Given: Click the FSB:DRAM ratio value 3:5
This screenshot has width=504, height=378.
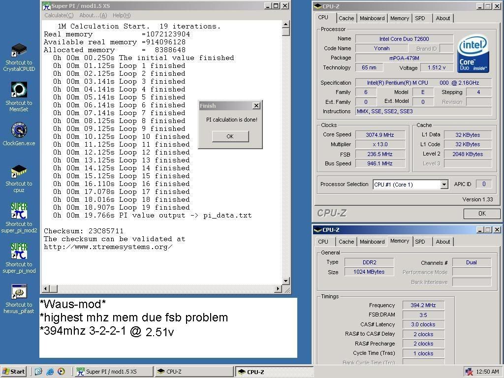Looking at the screenshot, I should (x=423, y=315).
